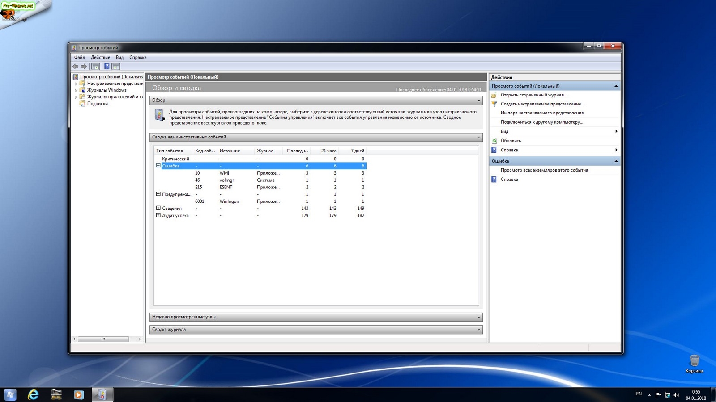Collapse the Ошибка event group

coord(158,166)
